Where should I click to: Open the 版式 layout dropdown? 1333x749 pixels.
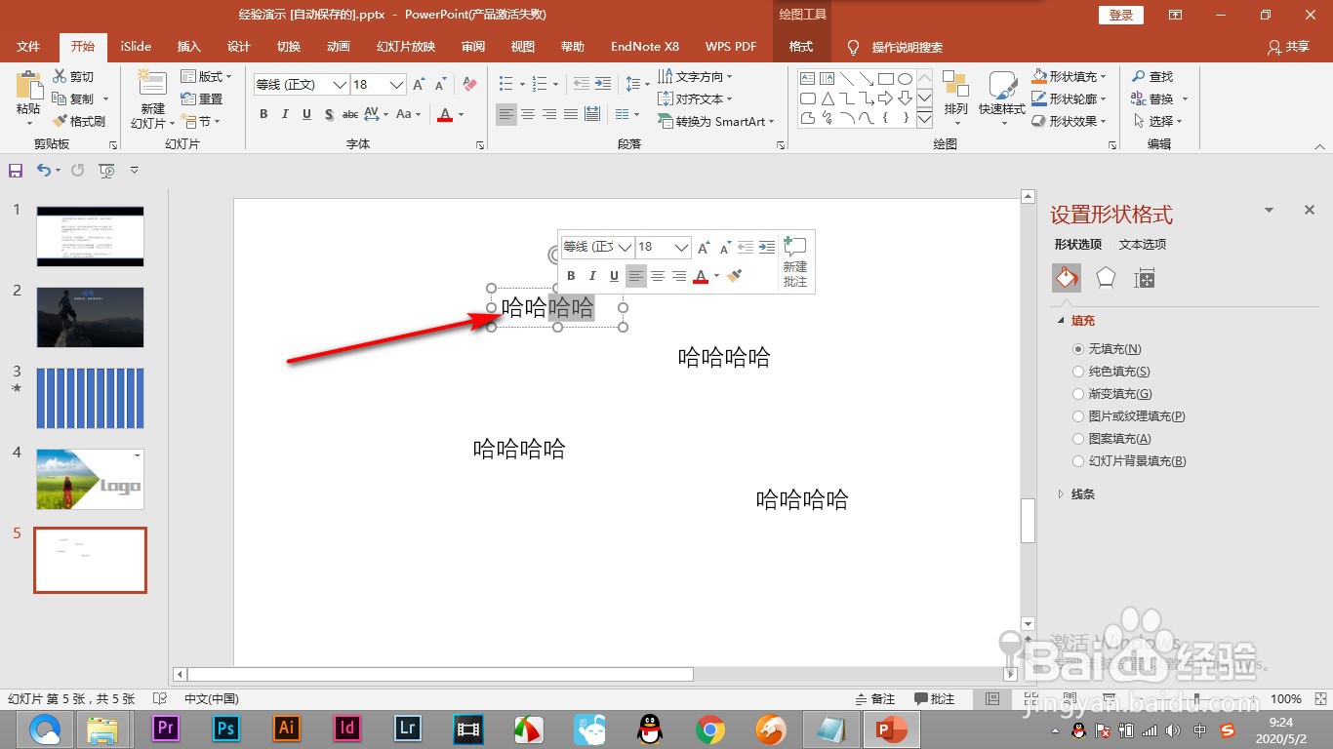(x=207, y=76)
